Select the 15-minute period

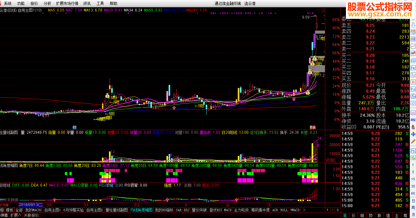pos(413,179)
